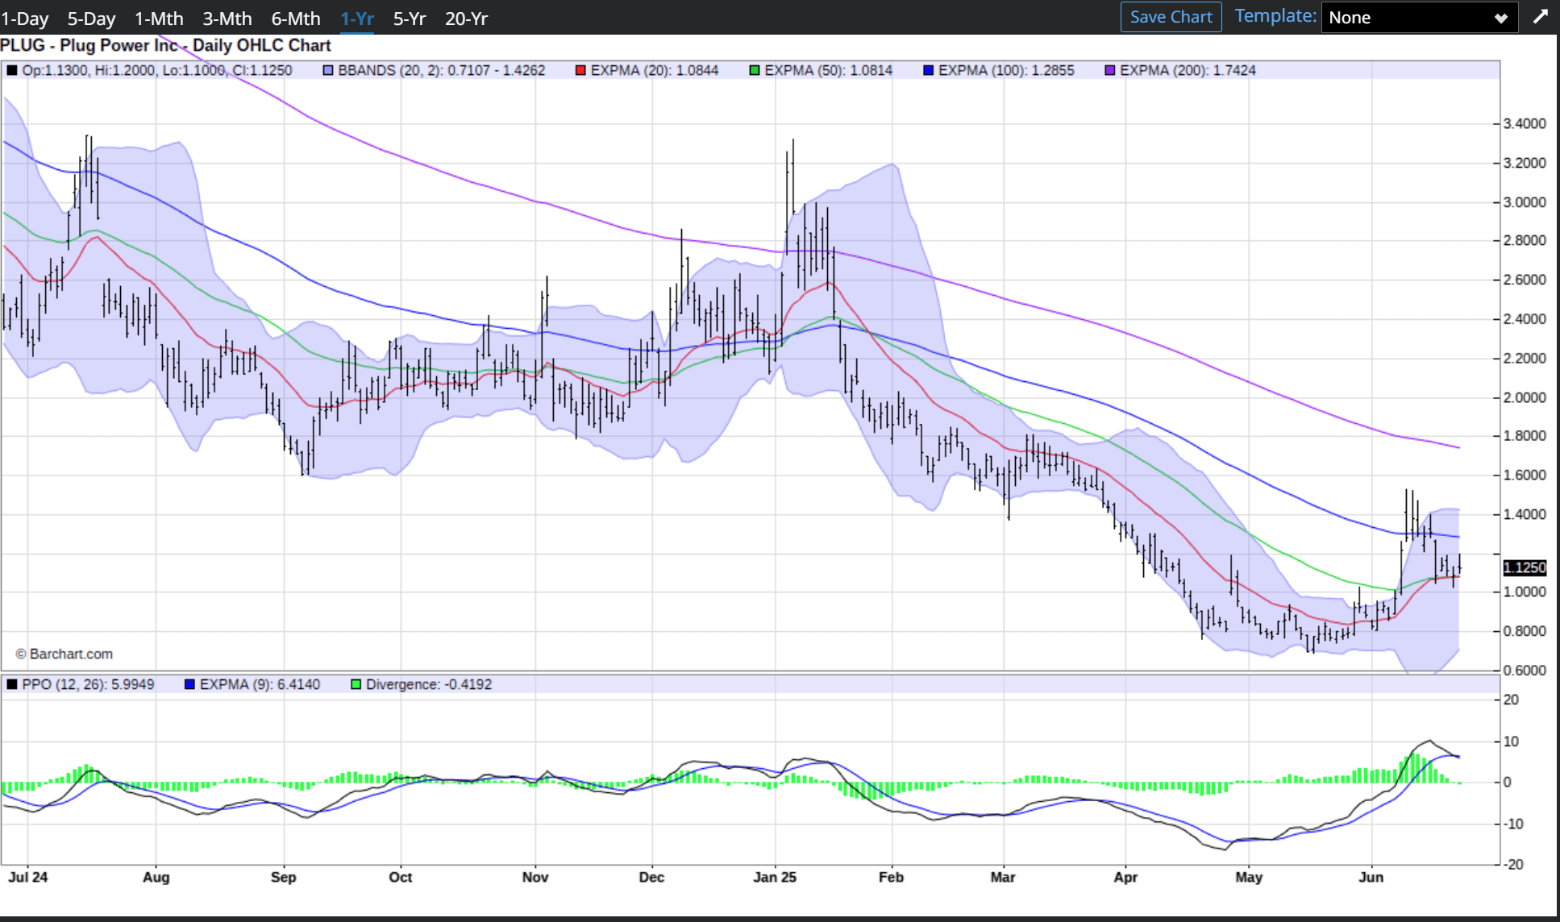Select the 5-Yr period tab
The image size is (1560, 922).
click(409, 19)
